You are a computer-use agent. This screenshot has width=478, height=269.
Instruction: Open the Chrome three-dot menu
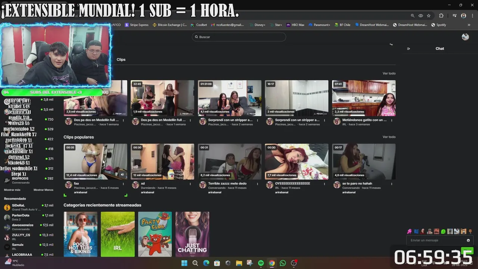[x=472, y=16]
